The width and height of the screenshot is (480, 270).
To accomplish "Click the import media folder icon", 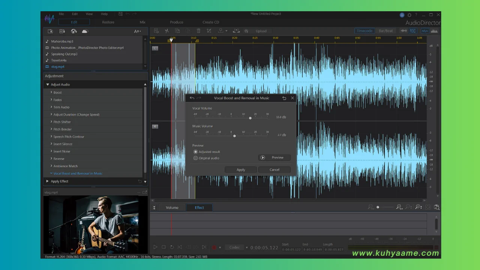I will [x=50, y=31].
